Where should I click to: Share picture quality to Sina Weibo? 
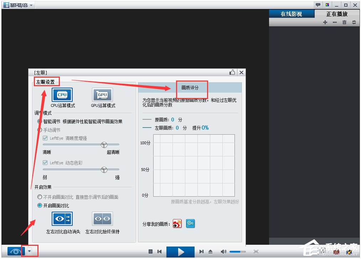(x=177, y=223)
